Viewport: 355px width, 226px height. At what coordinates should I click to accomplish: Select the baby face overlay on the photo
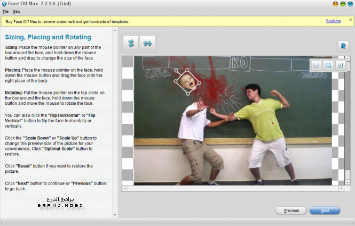188,82
